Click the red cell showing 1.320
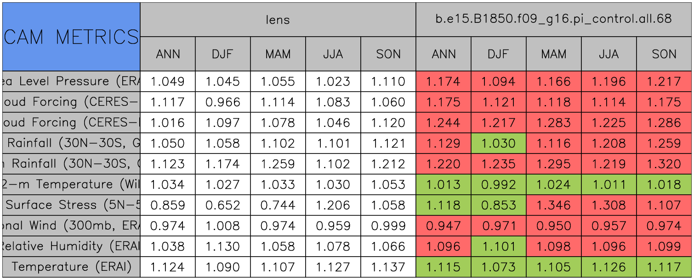The image size is (694, 280). point(664,164)
